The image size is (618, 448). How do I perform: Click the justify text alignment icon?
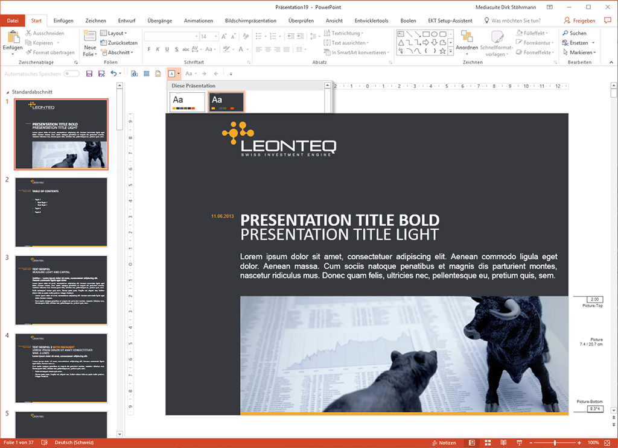(x=287, y=49)
